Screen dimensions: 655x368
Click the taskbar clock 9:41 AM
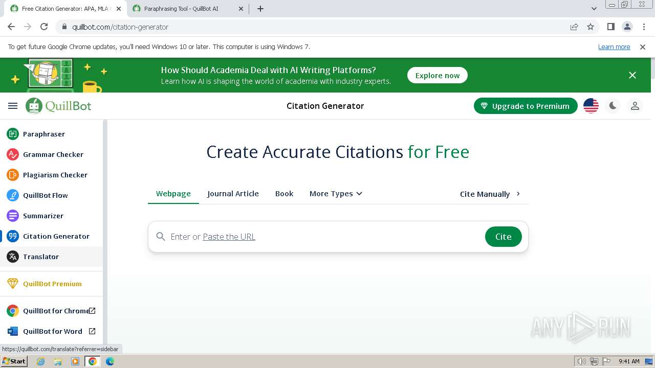[629, 361]
